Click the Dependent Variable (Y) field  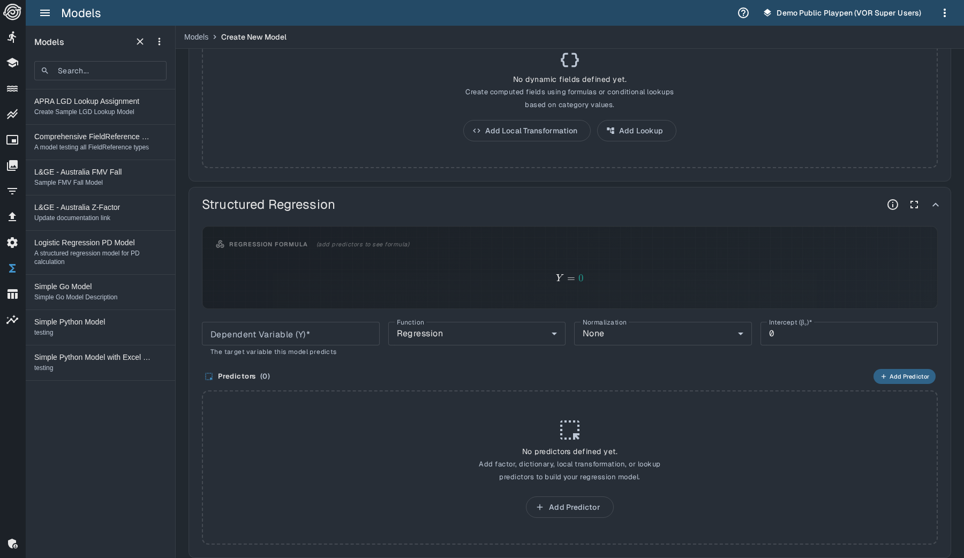pyautogui.click(x=290, y=334)
